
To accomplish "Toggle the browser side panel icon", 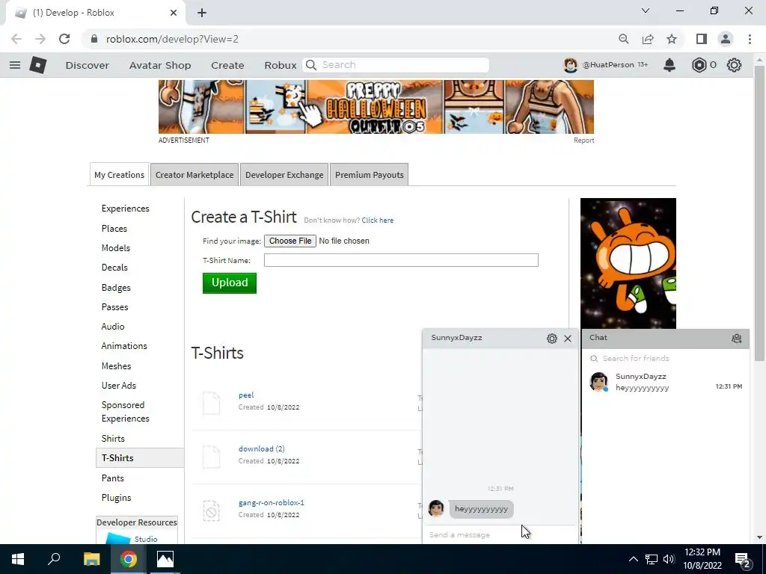I will tap(702, 39).
